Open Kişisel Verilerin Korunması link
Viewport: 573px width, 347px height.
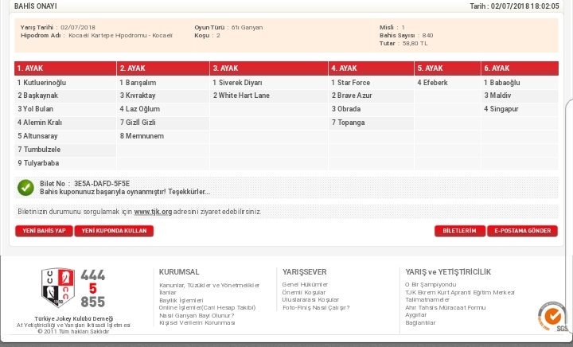197,322
